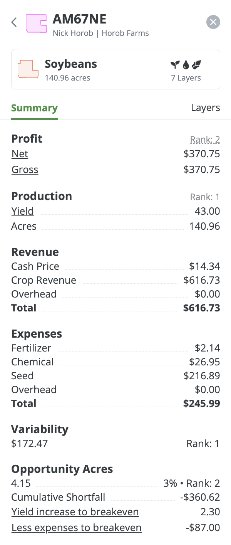The width and height of the screenshot is (231, 545).
Task: Select the Soybeans crop card title
Action: pyautogui.click(x=71, y=64)
